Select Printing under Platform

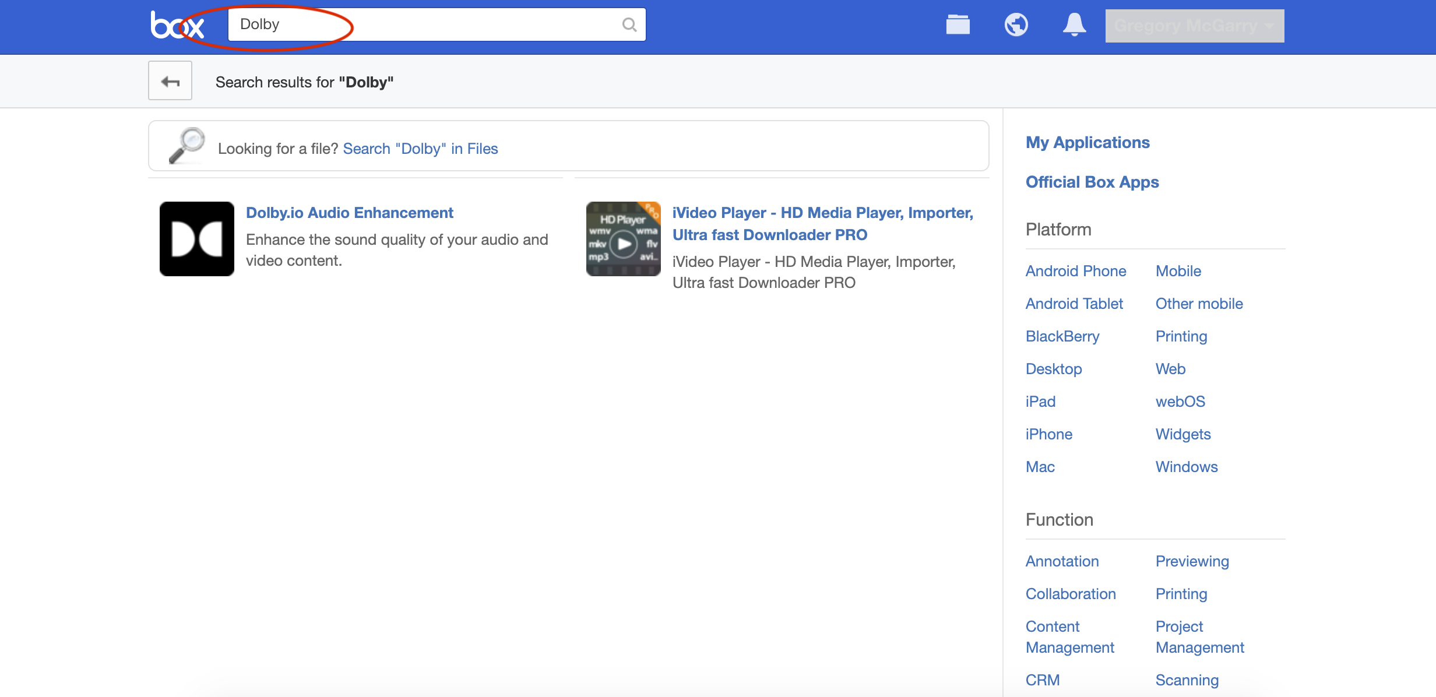pos(1181,336)
